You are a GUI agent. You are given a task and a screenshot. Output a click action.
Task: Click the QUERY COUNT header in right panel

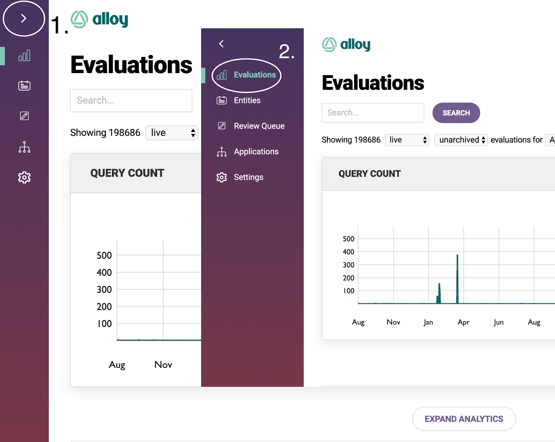click(369, 174)
